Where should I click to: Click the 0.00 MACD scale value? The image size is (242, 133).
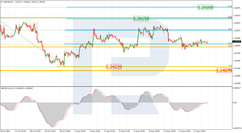point(235,103)
